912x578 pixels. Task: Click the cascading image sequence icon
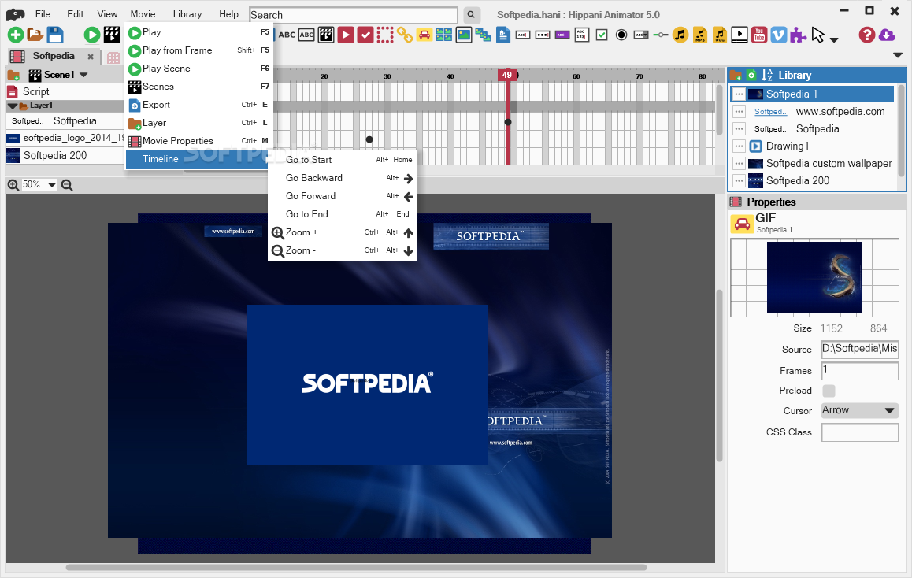point(484,35)
